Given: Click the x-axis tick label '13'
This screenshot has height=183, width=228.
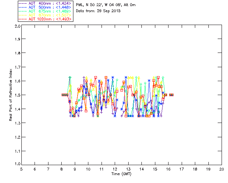Looking at the screenshot, I should tap(128, 169).
